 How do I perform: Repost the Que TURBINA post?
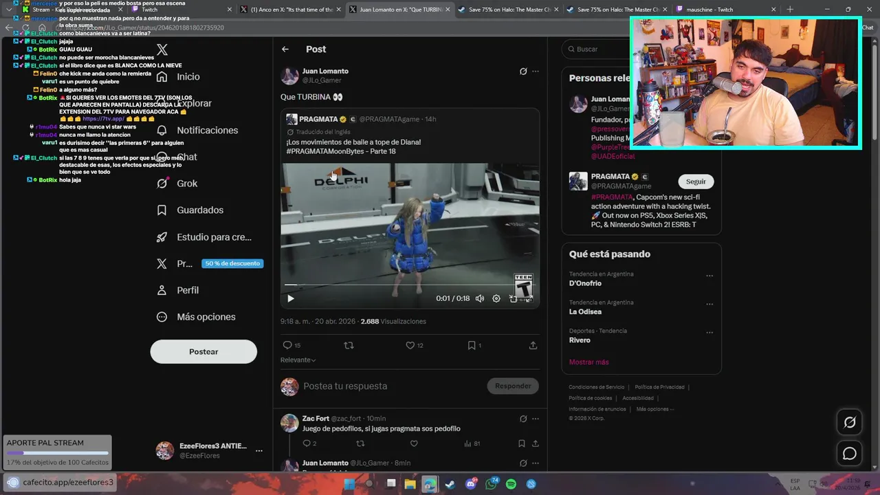[349, 345]
